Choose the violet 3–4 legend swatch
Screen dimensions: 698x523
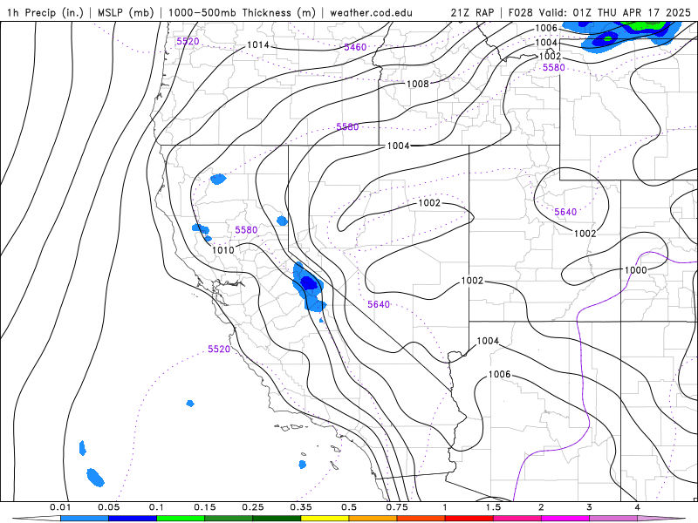(613, 519)
